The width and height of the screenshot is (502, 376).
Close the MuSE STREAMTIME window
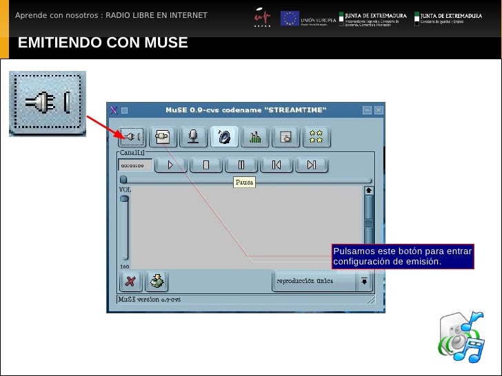pos(379,110)
